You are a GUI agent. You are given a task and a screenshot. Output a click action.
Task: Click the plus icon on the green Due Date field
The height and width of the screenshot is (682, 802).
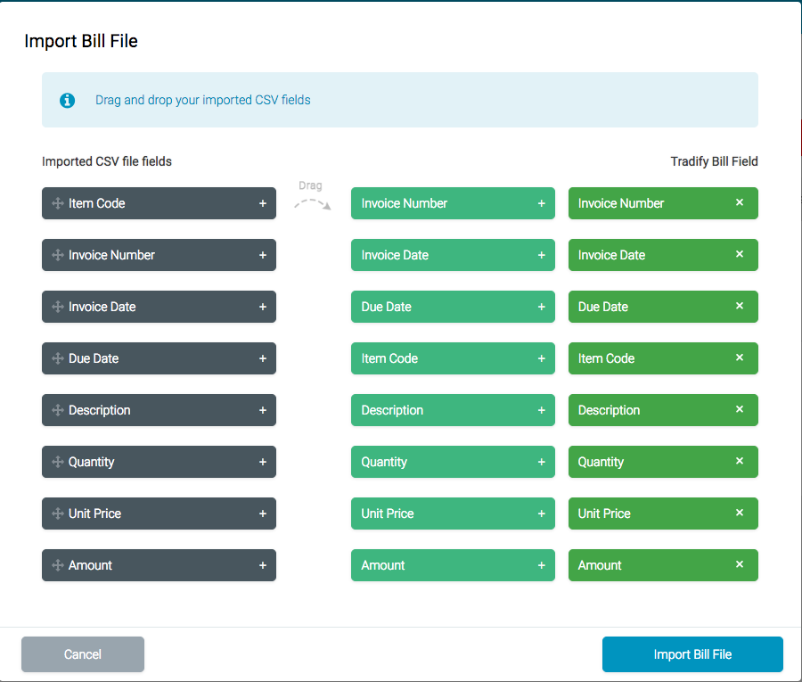[x=542, y=307]
